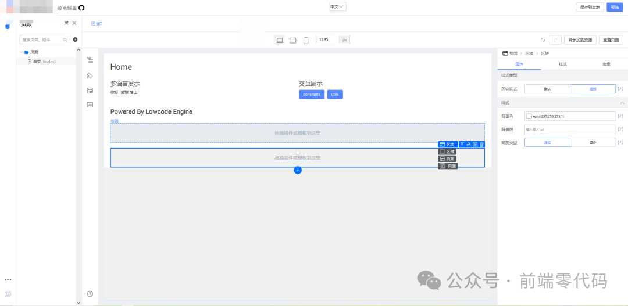Open the px unit selector
Image resolution: width=628 pixels, height=306 pixels.
345,40
